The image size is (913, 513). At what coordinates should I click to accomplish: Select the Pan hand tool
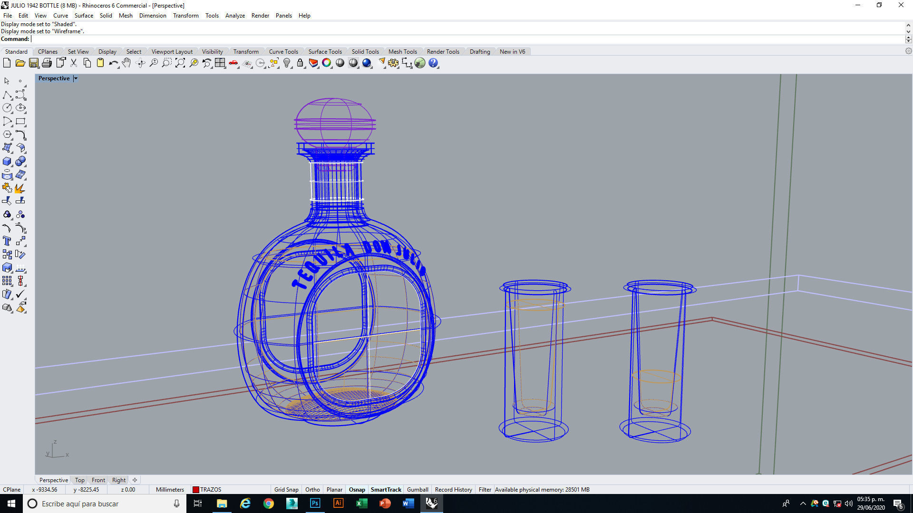(x=126, y=63)
